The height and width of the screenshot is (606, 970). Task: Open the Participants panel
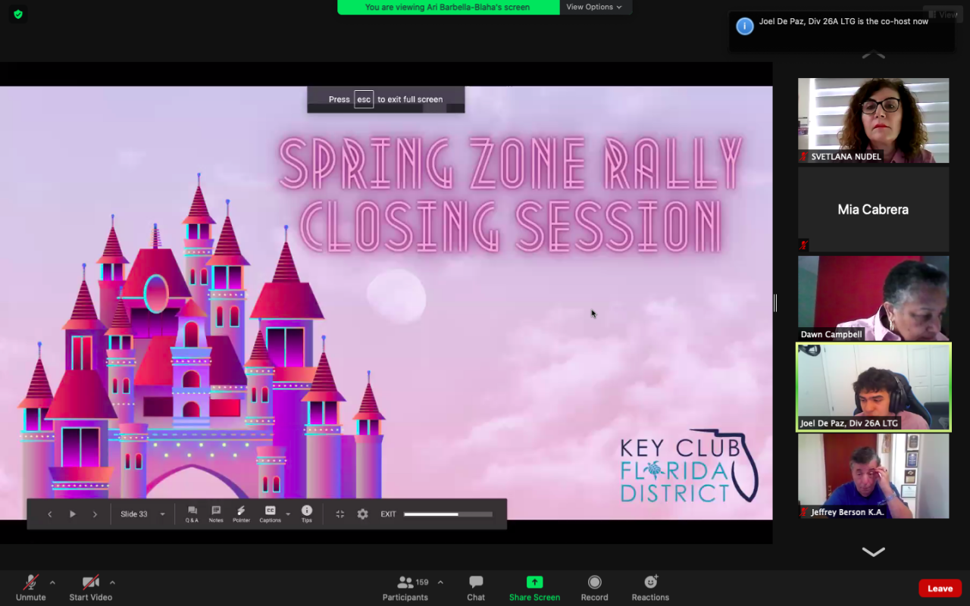pos(405,587)
